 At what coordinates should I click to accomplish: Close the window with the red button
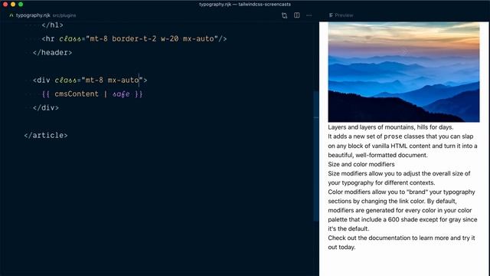(x=5, y=4)
